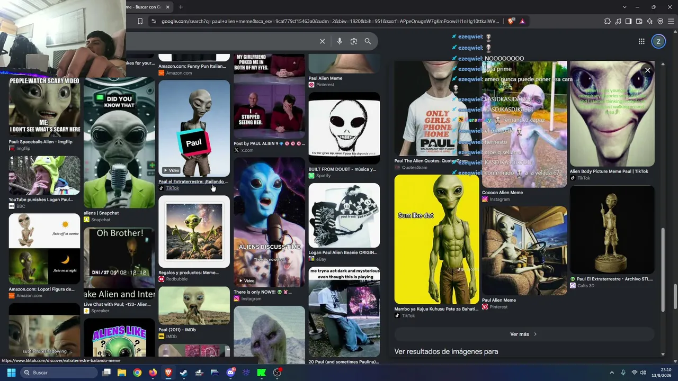Open 'Paul The Alien Quotes' QuotesGram link
Image resolution: width=678 pixels, height=381 pixels.
(x=431, y=161)
